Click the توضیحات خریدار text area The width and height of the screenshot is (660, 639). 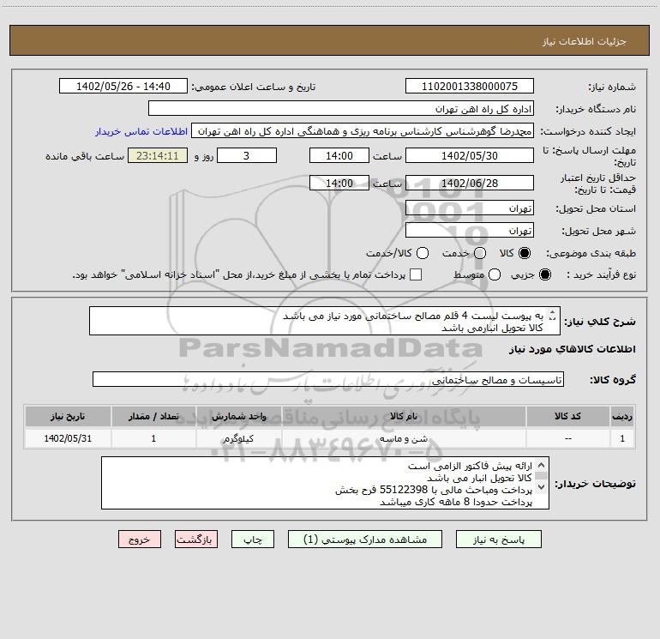[325, 483]
